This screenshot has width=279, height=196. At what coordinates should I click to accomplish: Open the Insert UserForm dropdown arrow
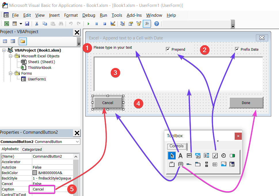coord(21,24)
